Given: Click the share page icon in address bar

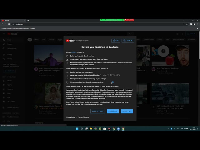Looking at the screenshot, I should click(183, 24).
